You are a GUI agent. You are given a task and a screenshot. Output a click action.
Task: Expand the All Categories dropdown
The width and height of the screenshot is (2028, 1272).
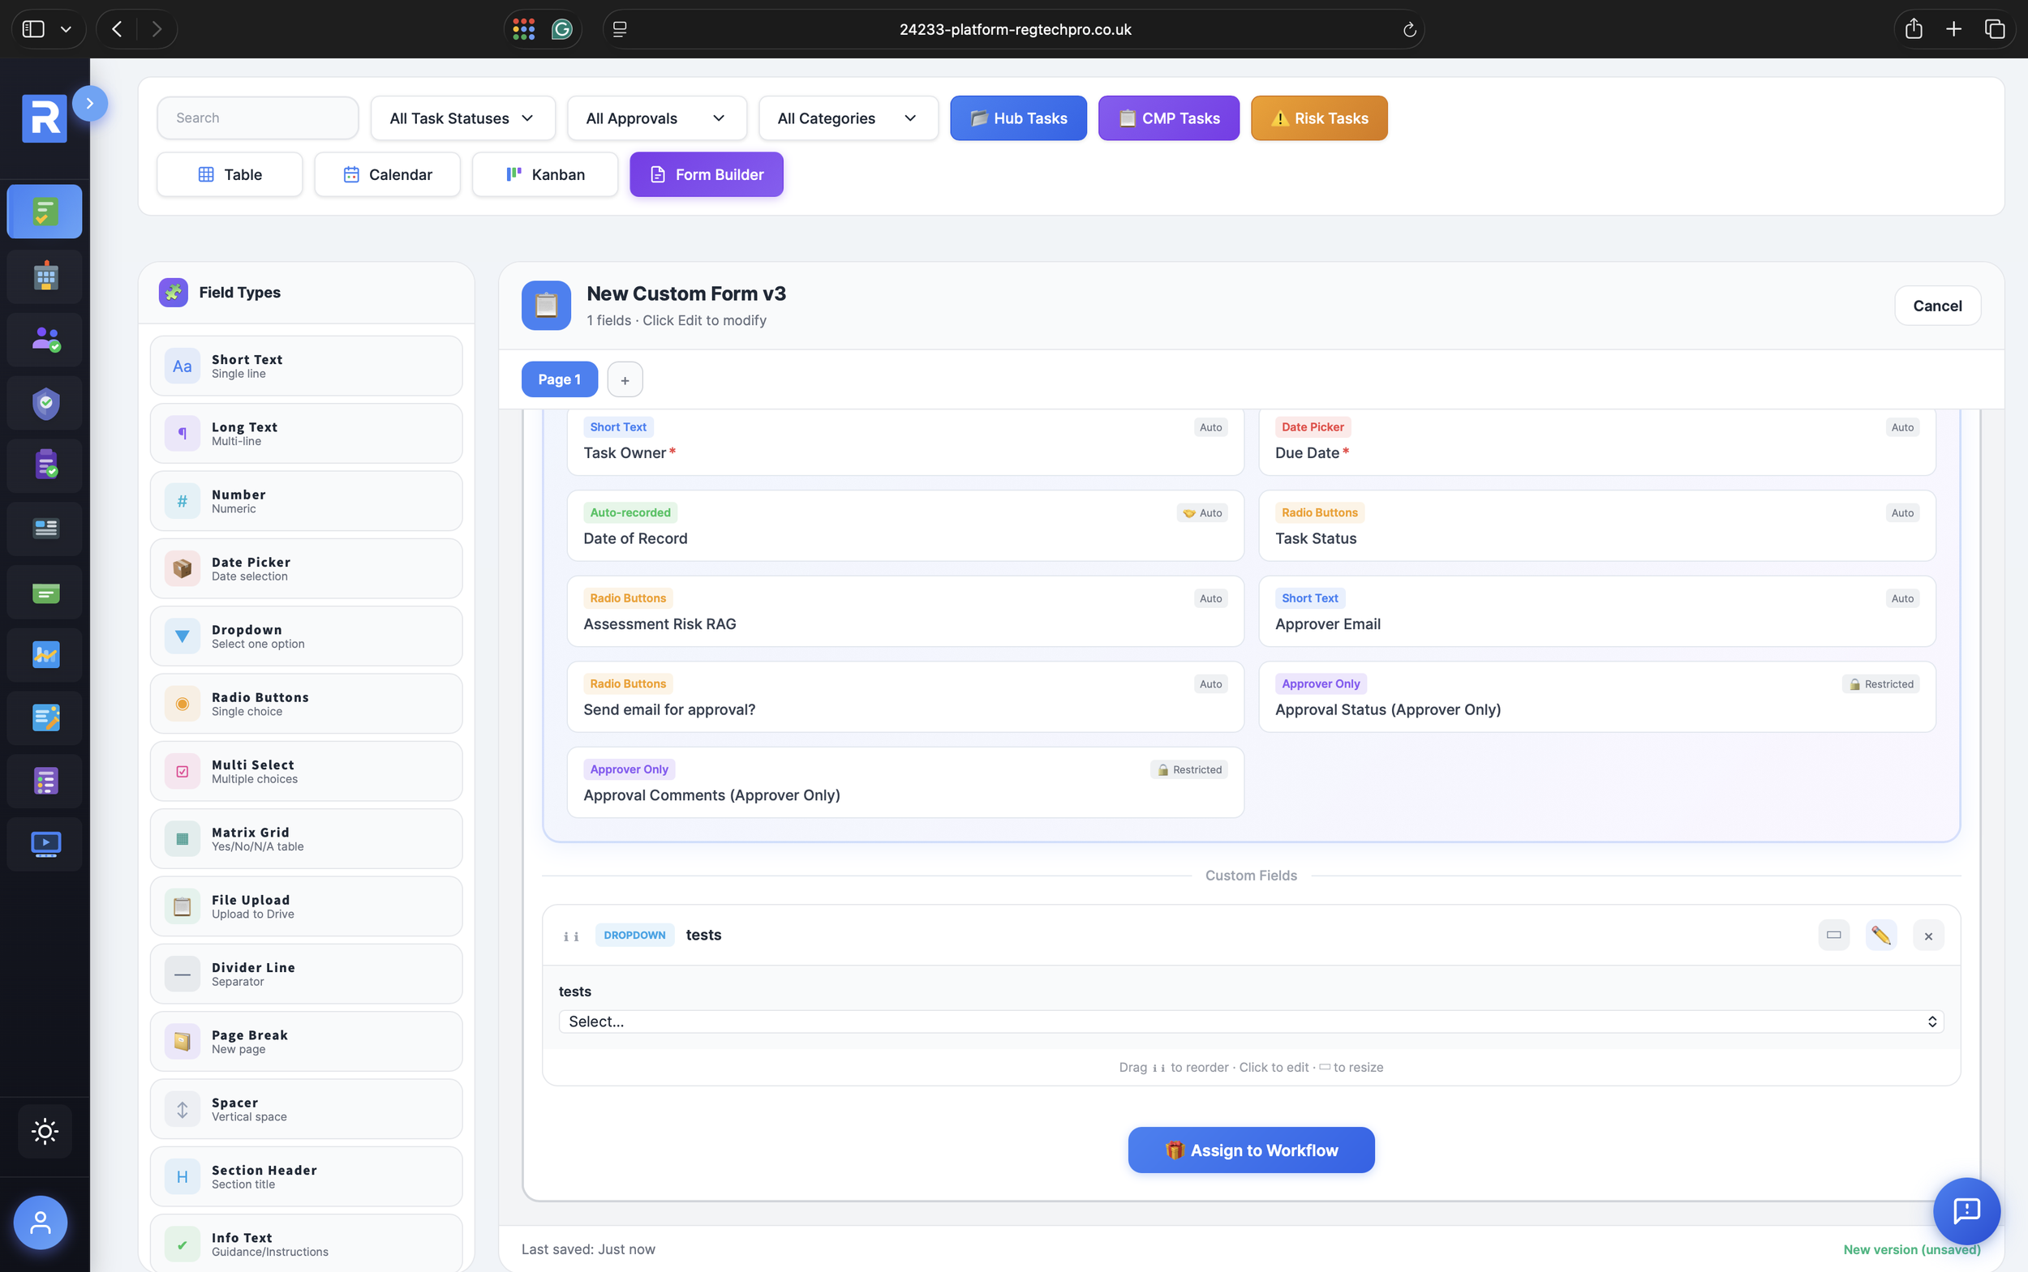[x=847, y=118]
